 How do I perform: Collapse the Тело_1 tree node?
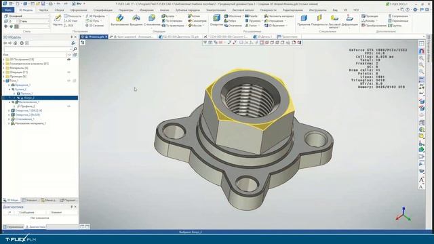(4, 81)
